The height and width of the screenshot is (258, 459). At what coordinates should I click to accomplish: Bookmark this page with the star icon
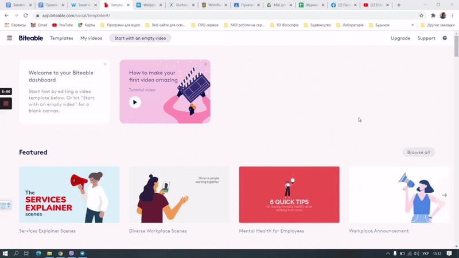click(x=421, y=15)
